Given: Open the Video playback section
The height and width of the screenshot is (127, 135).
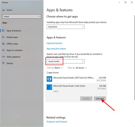Looking at the screenshot, I should 13,57.
